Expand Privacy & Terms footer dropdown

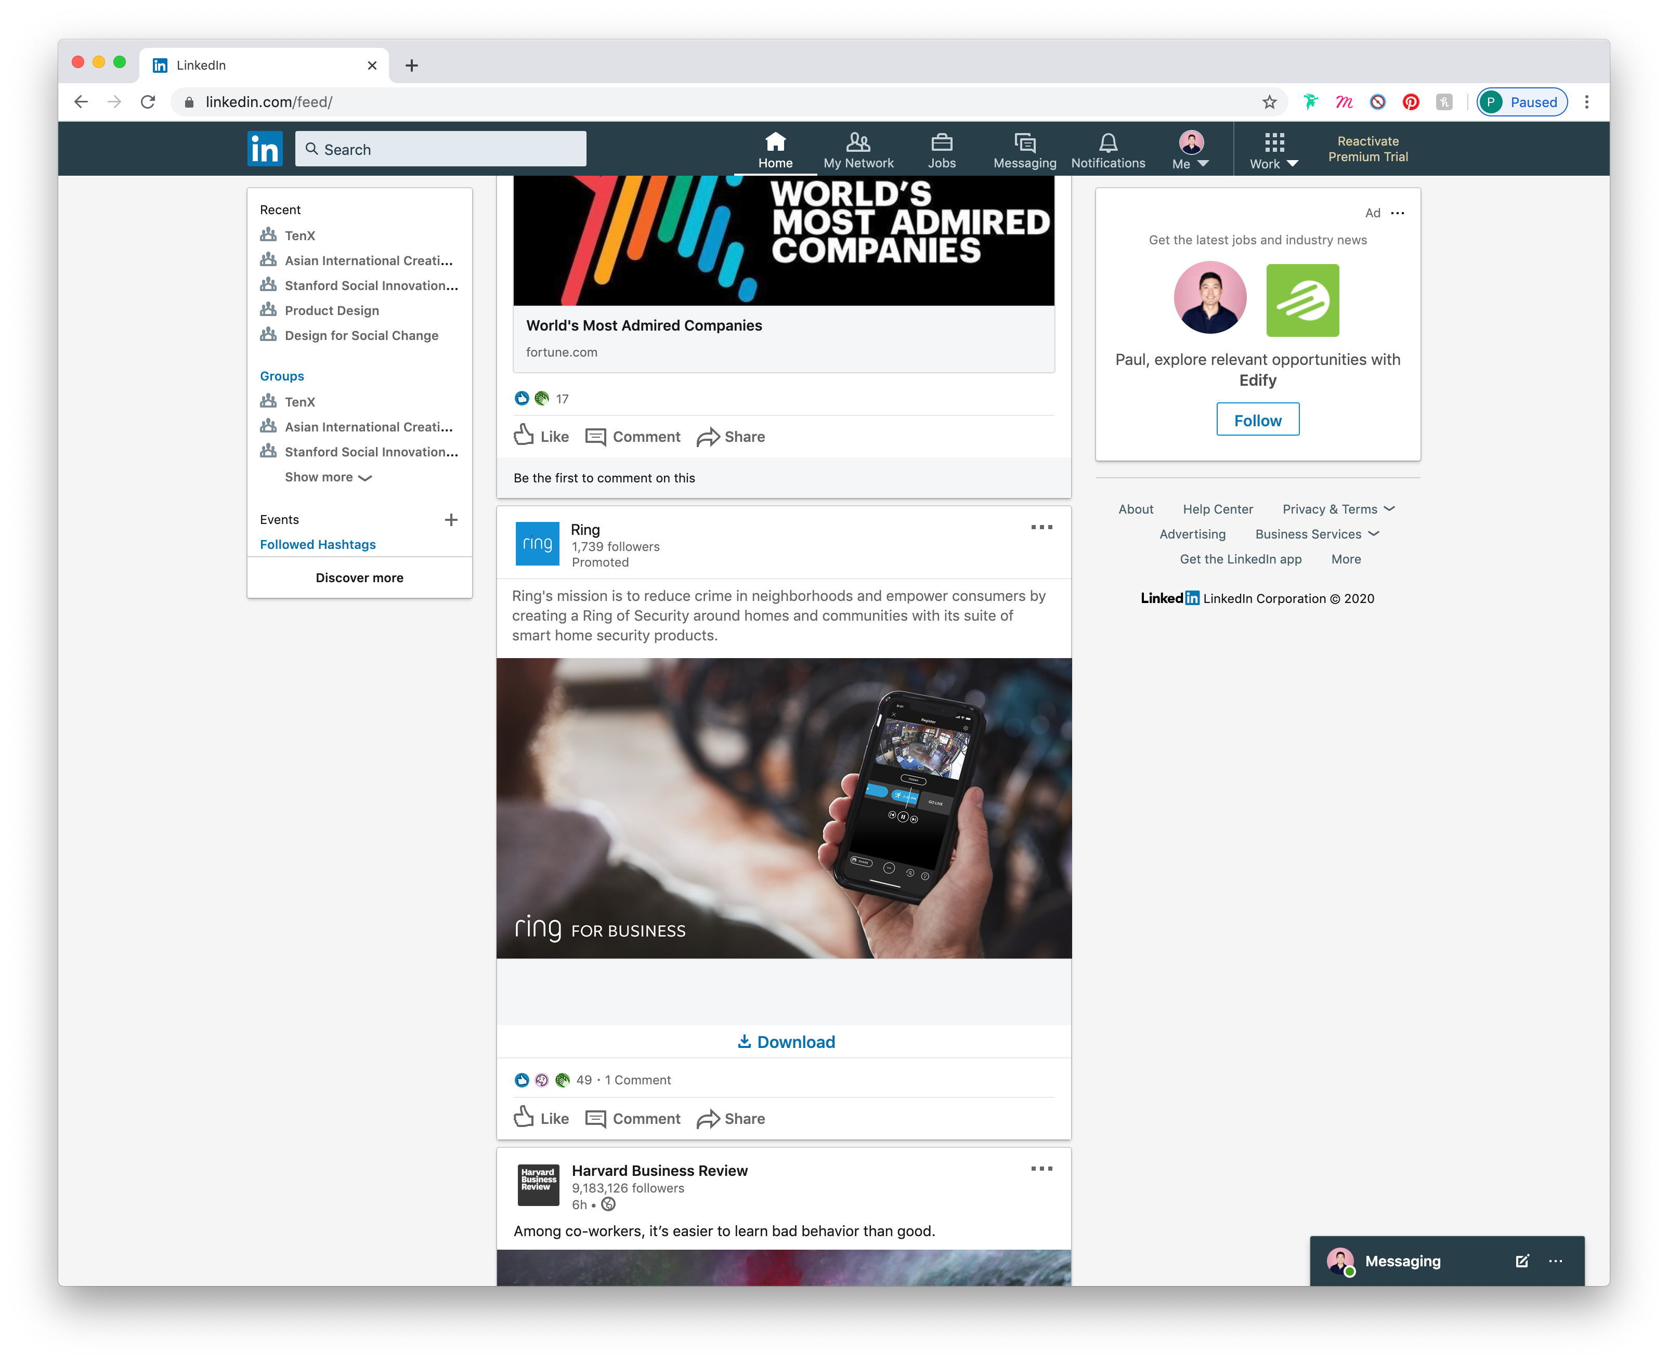[1339, 509]
